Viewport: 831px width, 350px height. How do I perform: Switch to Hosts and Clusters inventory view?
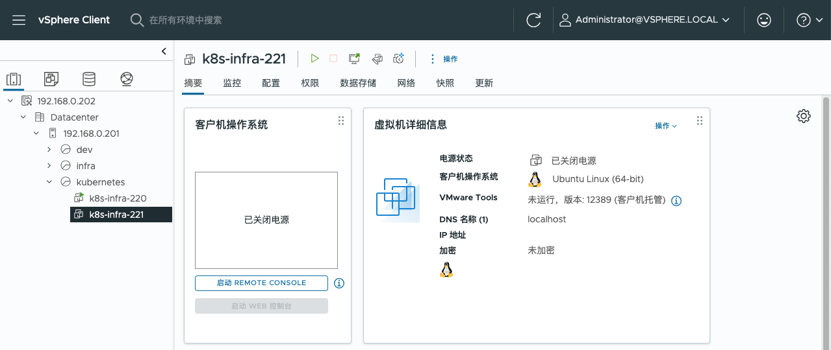(x=13, y=79)
